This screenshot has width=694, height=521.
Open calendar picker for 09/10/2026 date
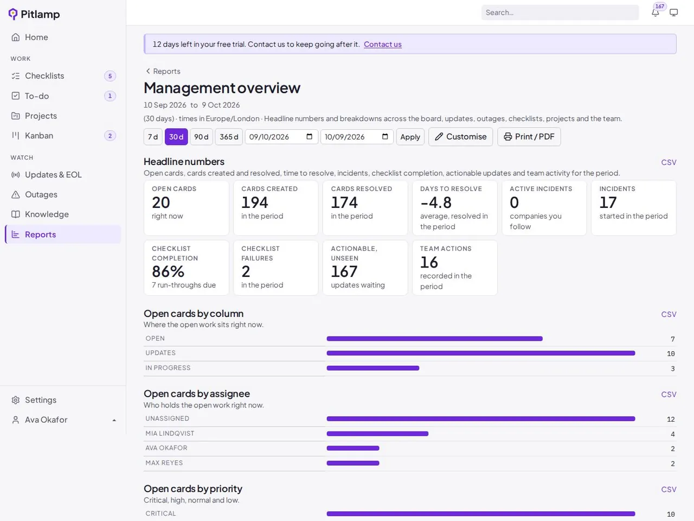309,137
